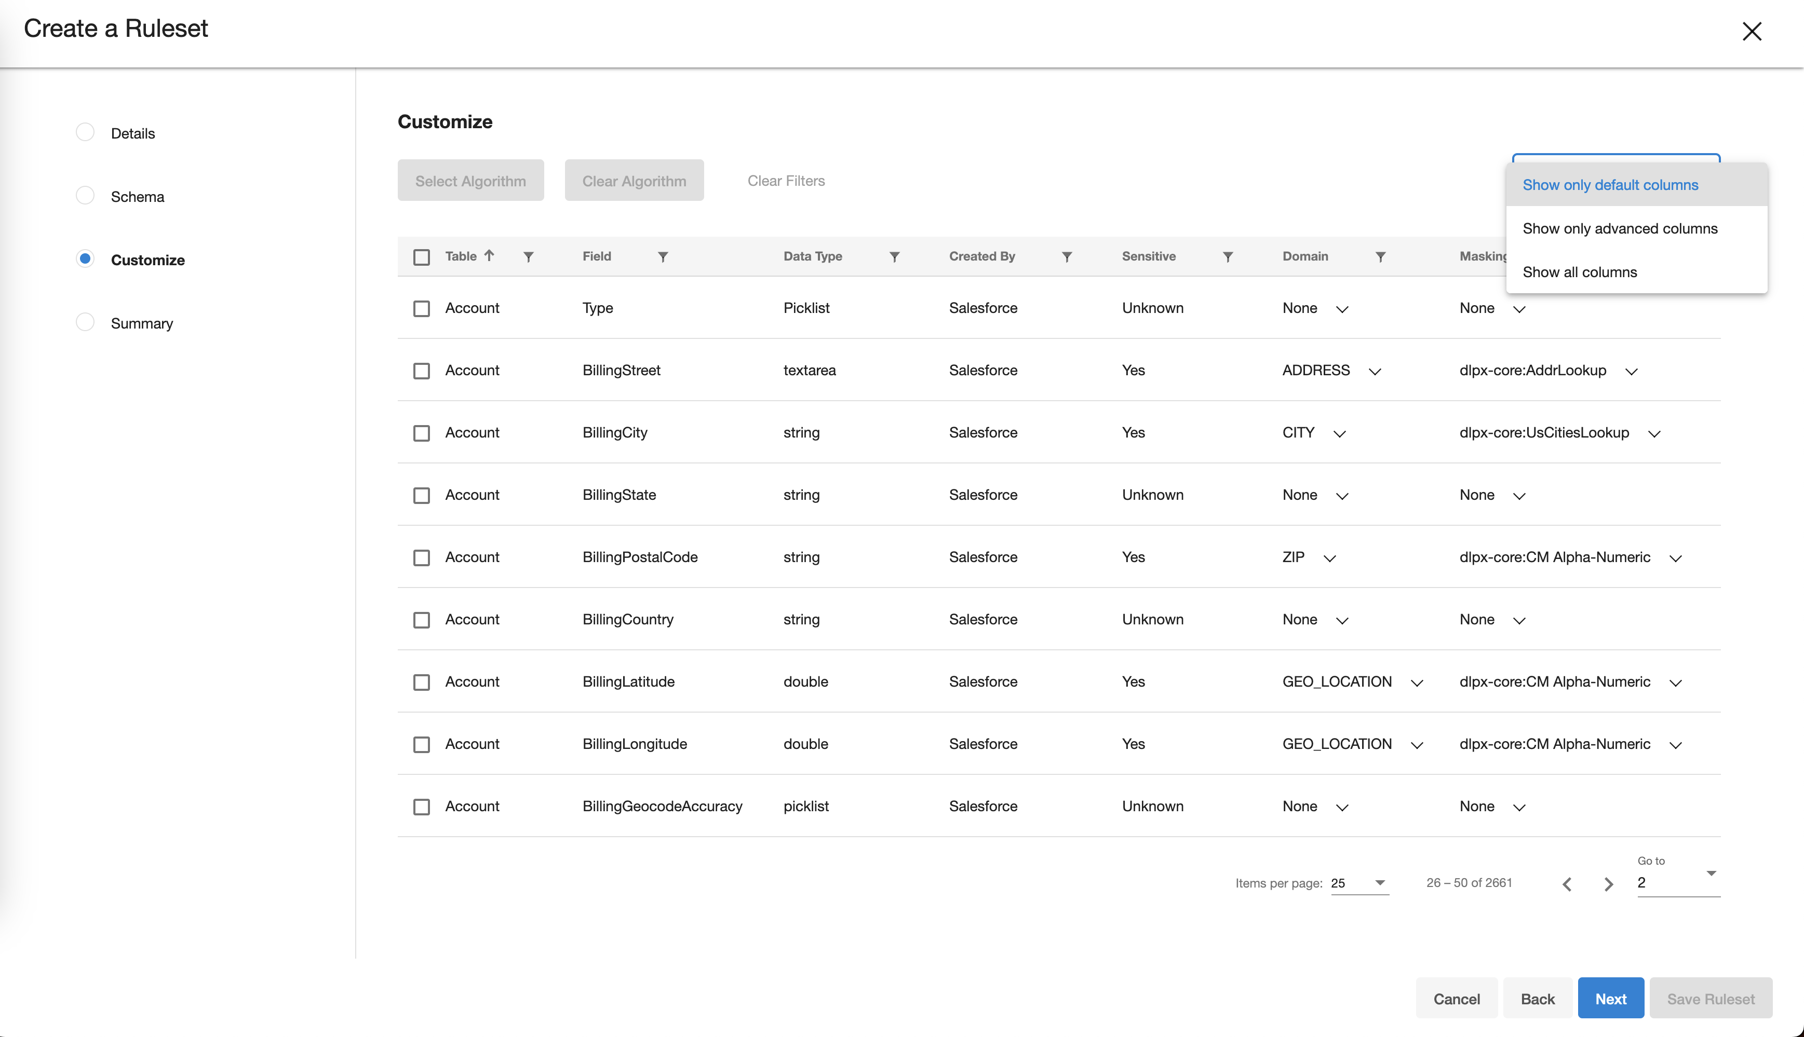The height and width of the screenshot is (1037, 1804).
Task: Select the BillingLatitude row checkbox
Action: click(x=421, y=681)
